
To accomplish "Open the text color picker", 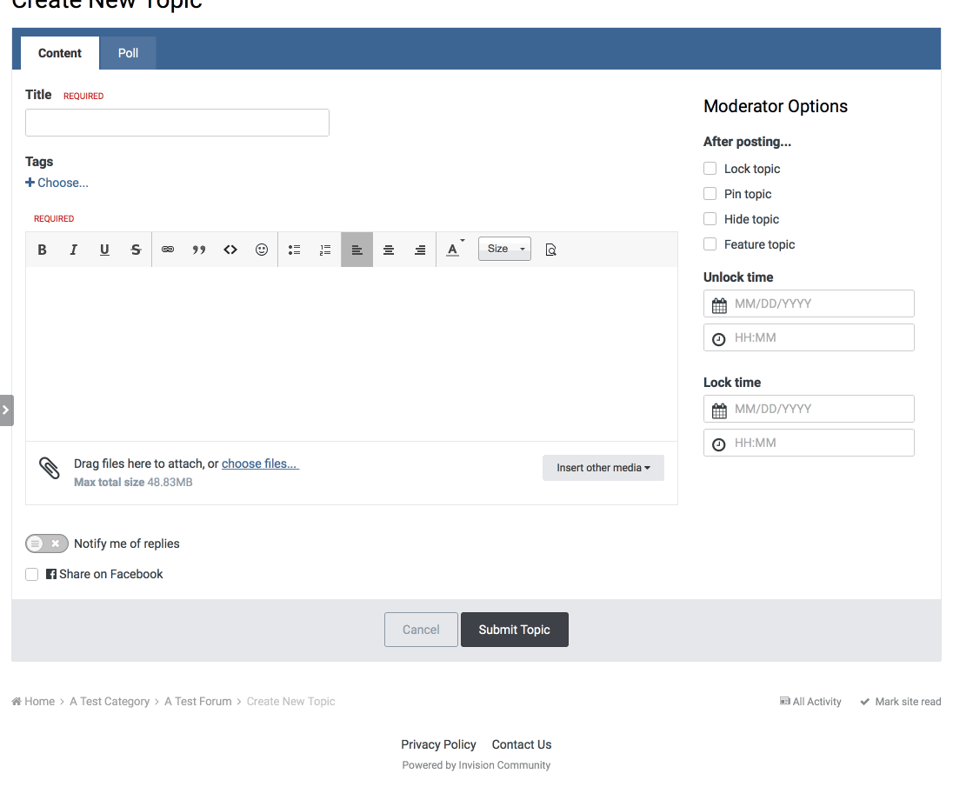I will tap(453, 250).
